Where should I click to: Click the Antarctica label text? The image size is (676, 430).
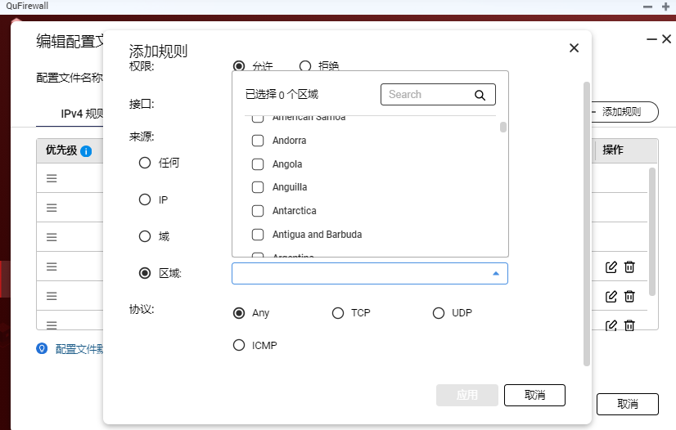(x=295, y=211)
